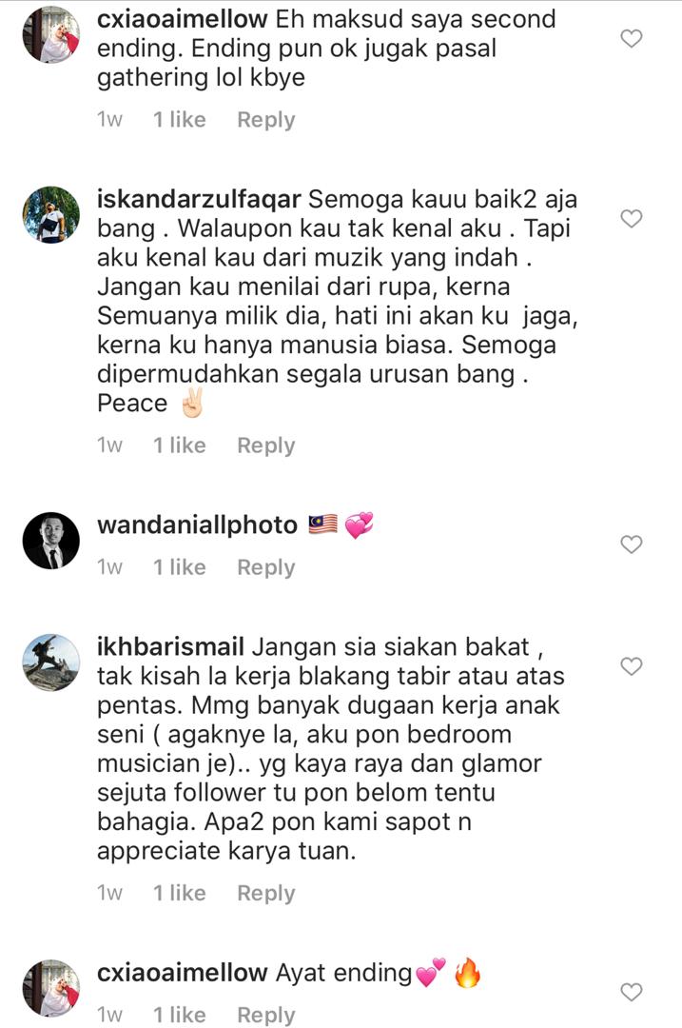Open iskandarzulfaqar's profile picture
The height and width of the screenshot is (1028, 682).
tap(51, 215)
